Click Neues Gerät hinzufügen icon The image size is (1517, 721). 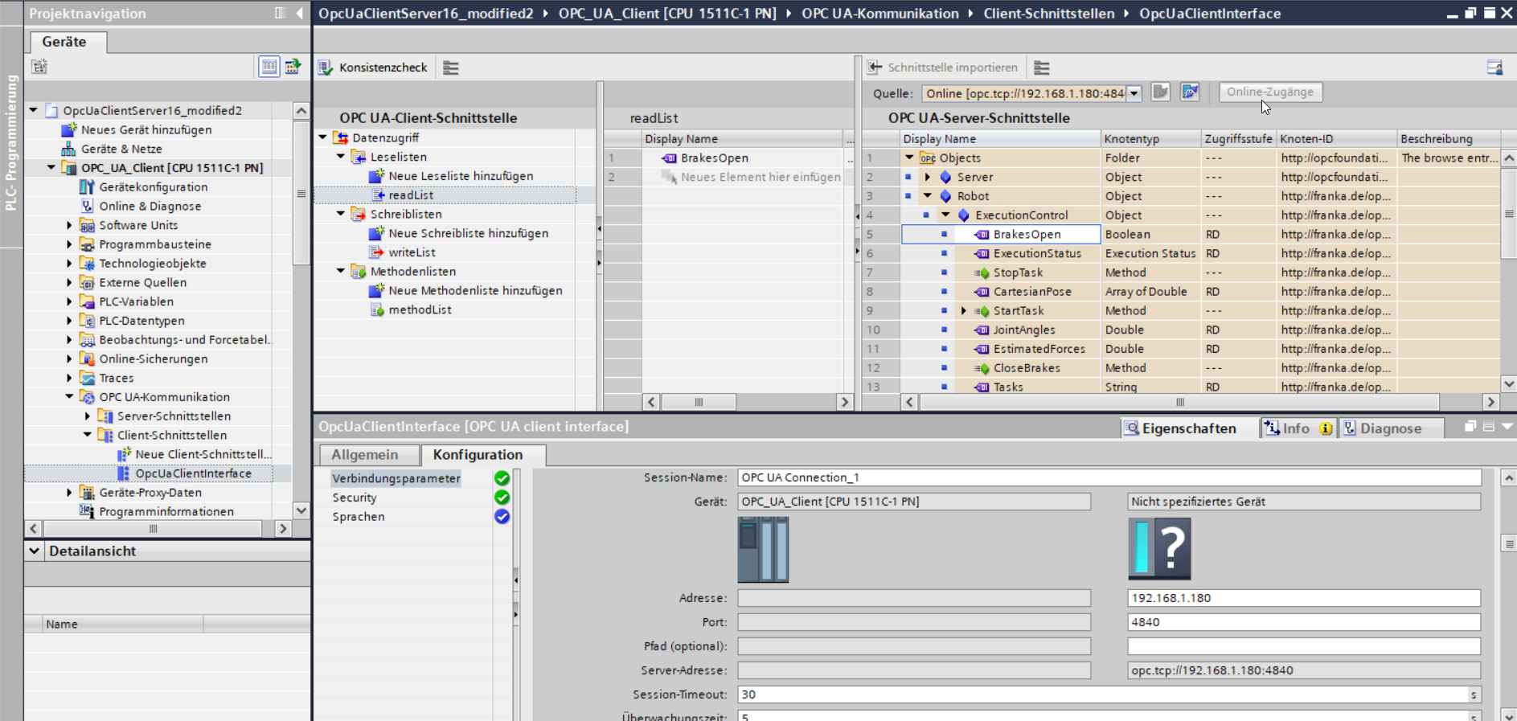coord(69,129)
